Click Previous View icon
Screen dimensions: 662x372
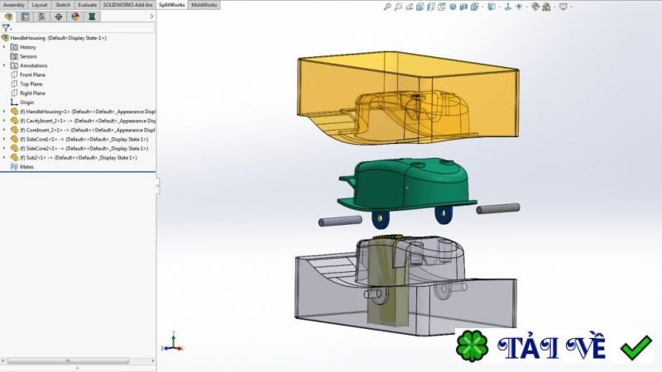point(409,7)
